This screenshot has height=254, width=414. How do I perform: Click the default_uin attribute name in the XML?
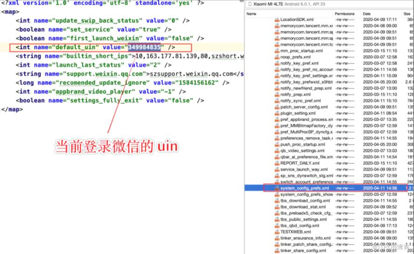click(77, 47)
